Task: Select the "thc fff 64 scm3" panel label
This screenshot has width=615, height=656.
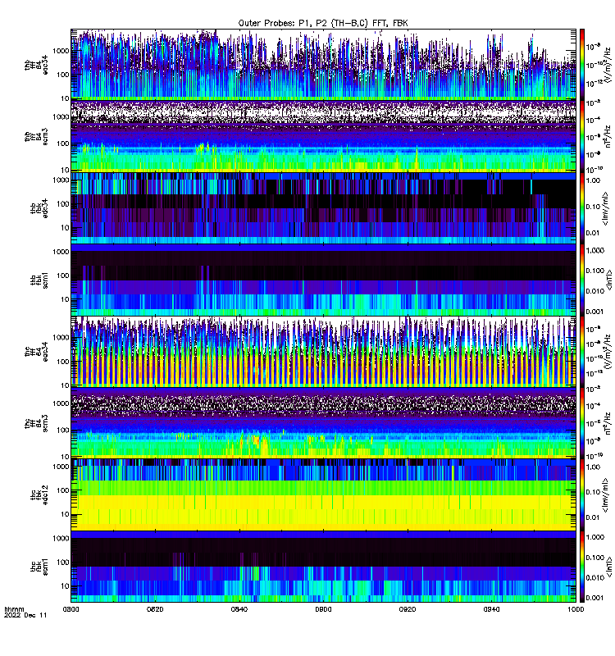Action: pyautogui.click(x=36, y=423)
